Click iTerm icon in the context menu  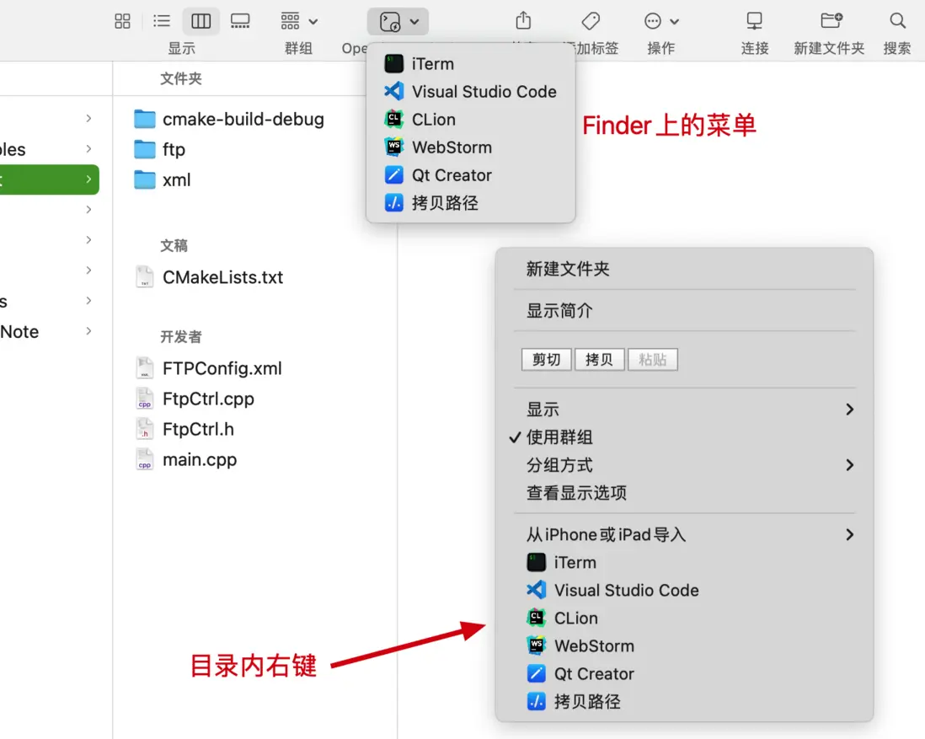536,563
